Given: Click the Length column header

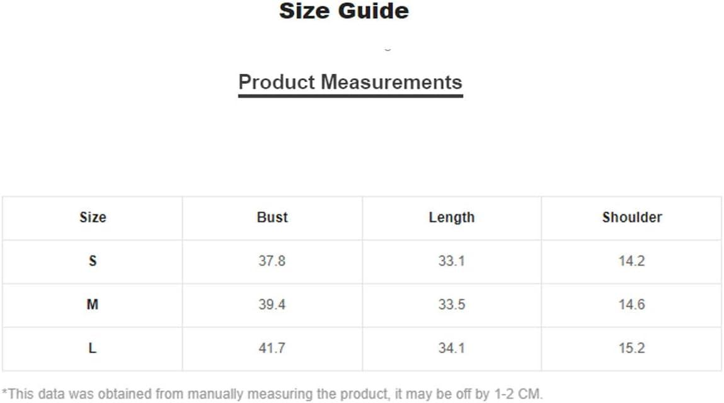Looking at the screenshot, I should pyautogui.click(x=452, y=217).
